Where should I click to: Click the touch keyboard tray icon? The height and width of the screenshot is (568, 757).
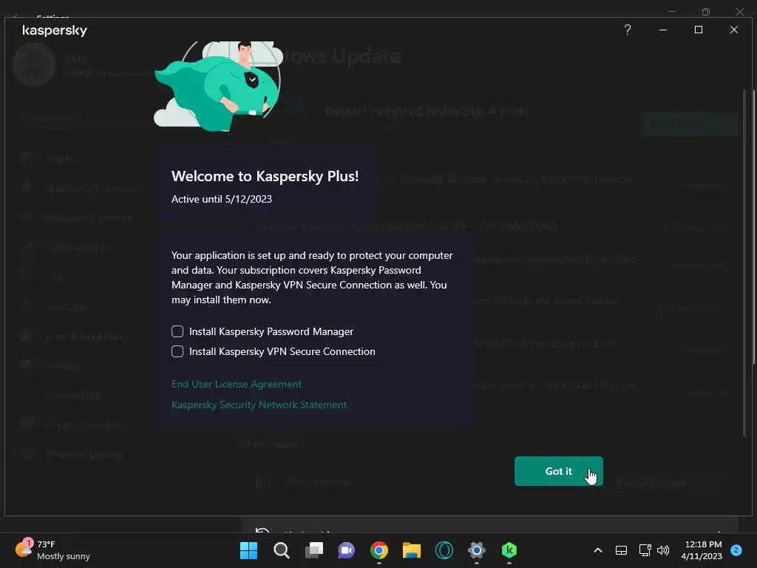(x=621, y=550)
